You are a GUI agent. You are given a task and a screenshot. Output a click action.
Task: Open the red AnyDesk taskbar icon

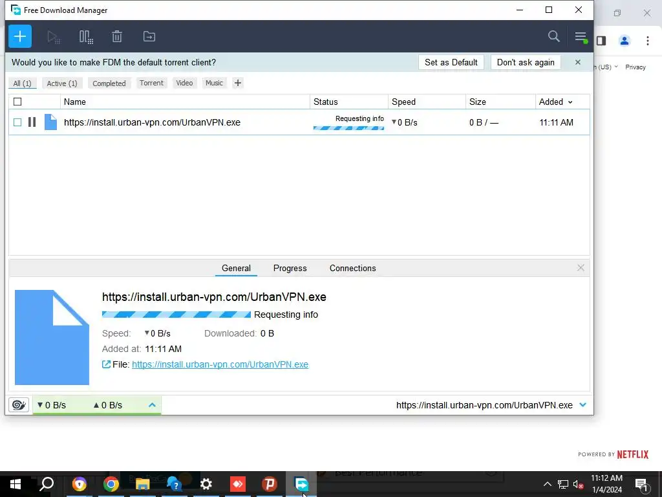[x=238, y=484]
